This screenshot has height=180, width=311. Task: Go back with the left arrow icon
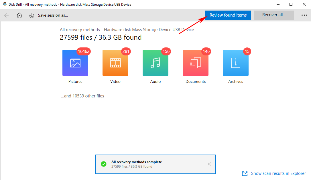coord(7,15)
